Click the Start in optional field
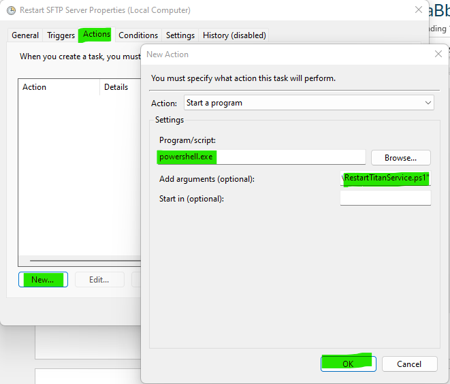The width and height of the screenshot is (450, 384). (385, 198)
